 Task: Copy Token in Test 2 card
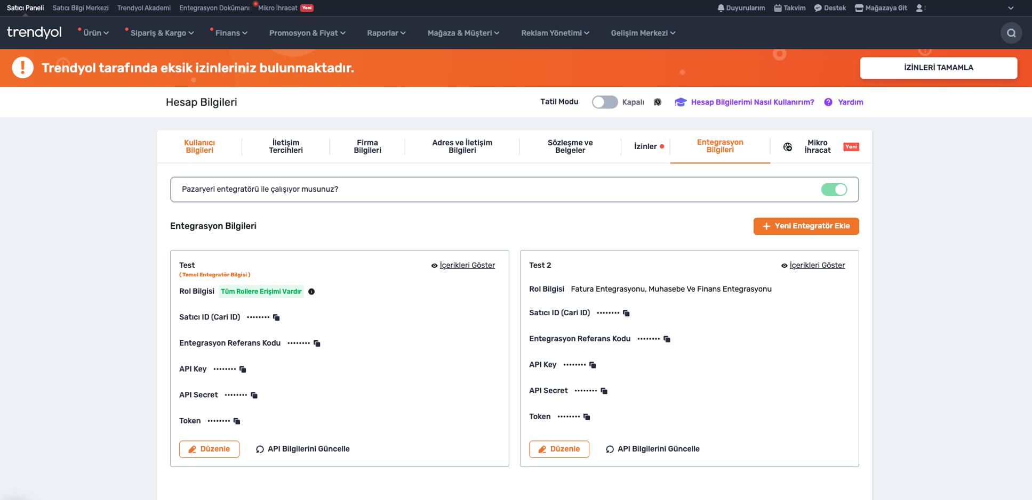pyautogui.click(x=587, y=417)
